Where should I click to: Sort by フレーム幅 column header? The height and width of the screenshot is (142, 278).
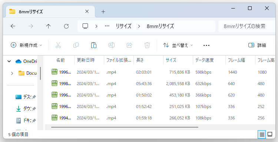[x=236, y=60]
